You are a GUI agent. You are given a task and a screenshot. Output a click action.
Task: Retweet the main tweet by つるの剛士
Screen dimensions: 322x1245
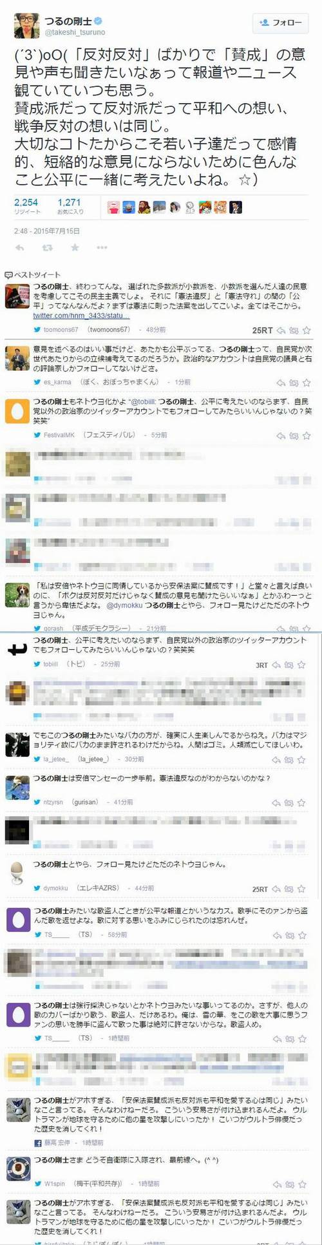click(x=47, y=247)
